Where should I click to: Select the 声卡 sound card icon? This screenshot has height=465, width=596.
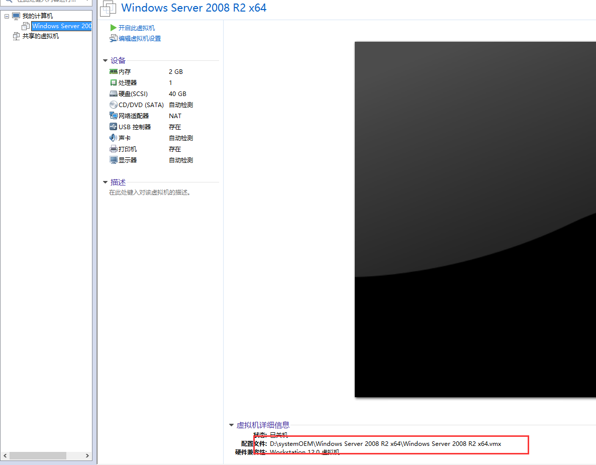[x=113, y=138]
